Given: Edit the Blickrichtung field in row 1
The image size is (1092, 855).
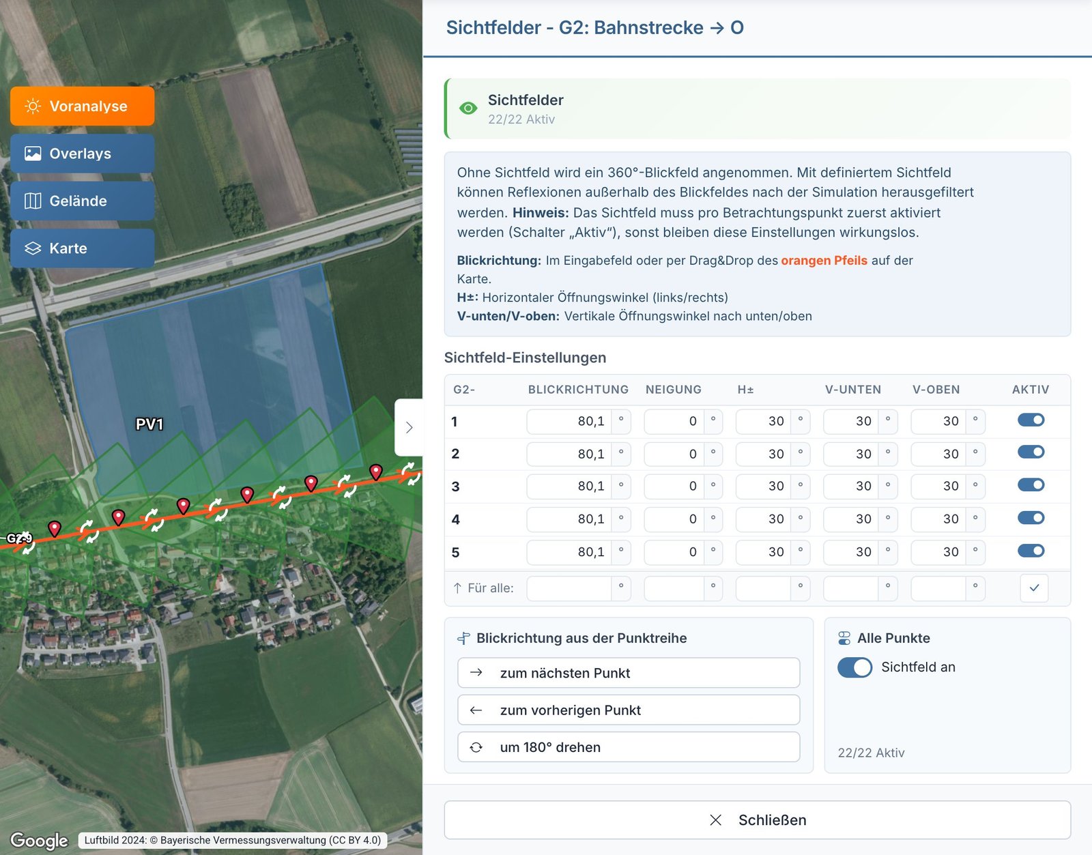Looking at the screenshot, I should [x=569, y=421].
